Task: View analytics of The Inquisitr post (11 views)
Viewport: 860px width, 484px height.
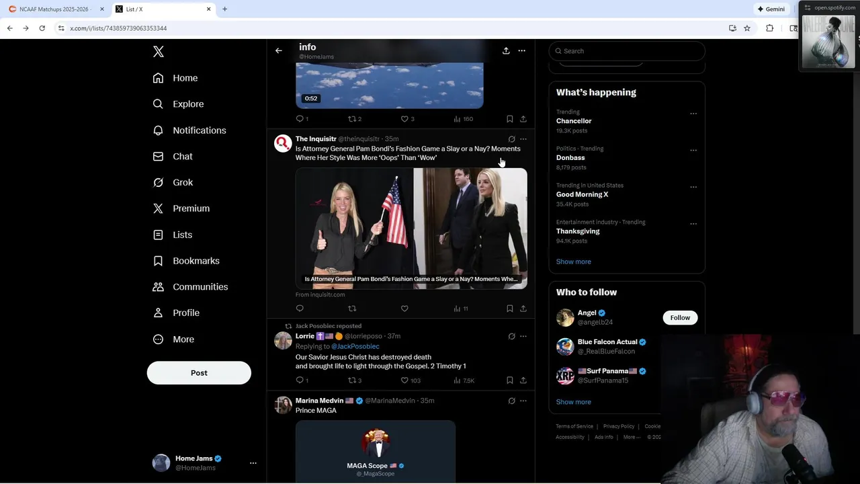Action: (x=461, y=309)
